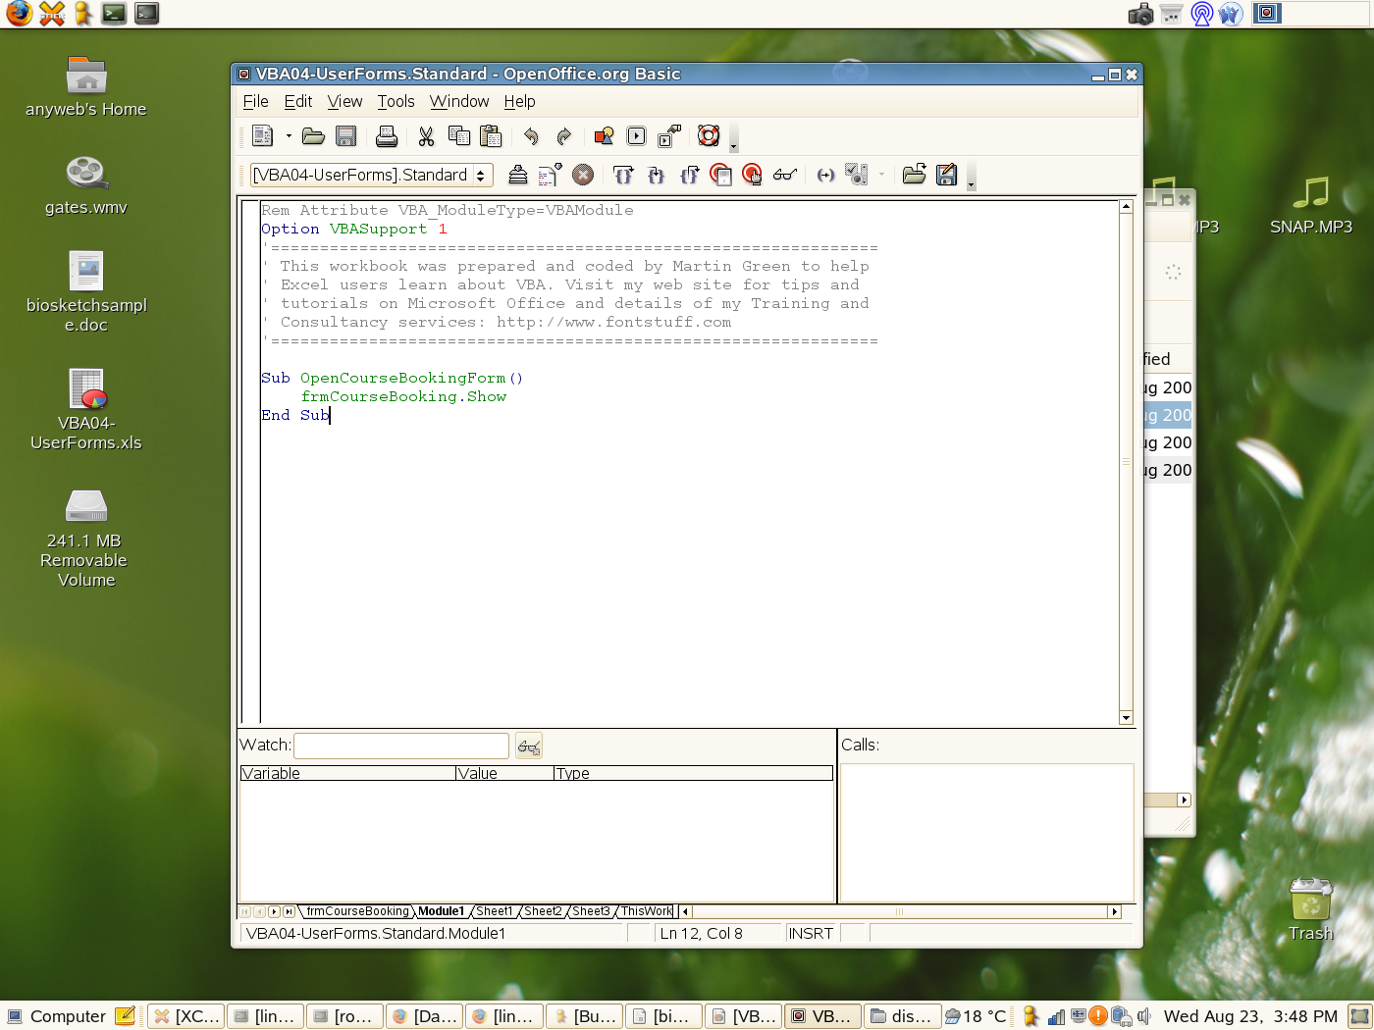Open the Window menu

click(x=459, y=101)
